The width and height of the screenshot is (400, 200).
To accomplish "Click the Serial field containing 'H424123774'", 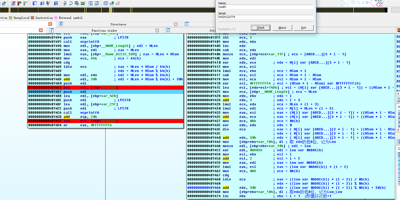I will (266, 17).
